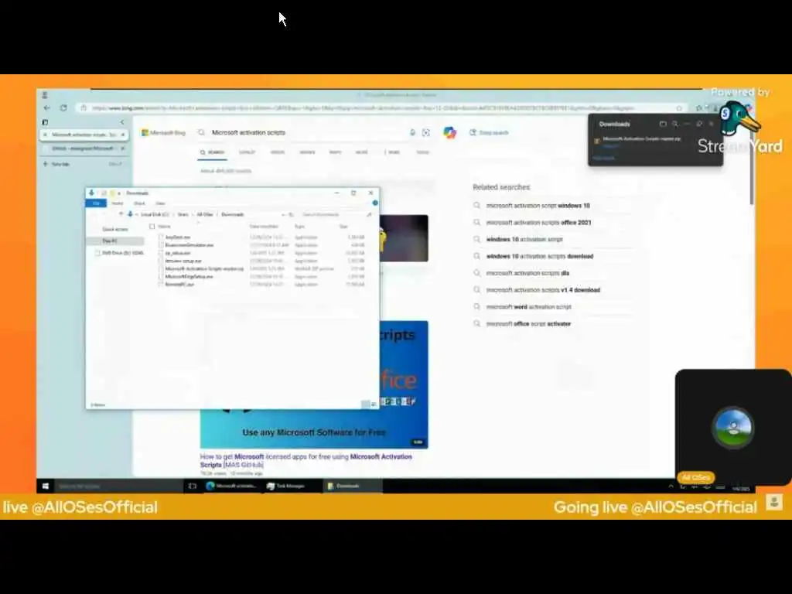Select the AnyDesk.exe file
792x594 pixels.
(177, 237)
